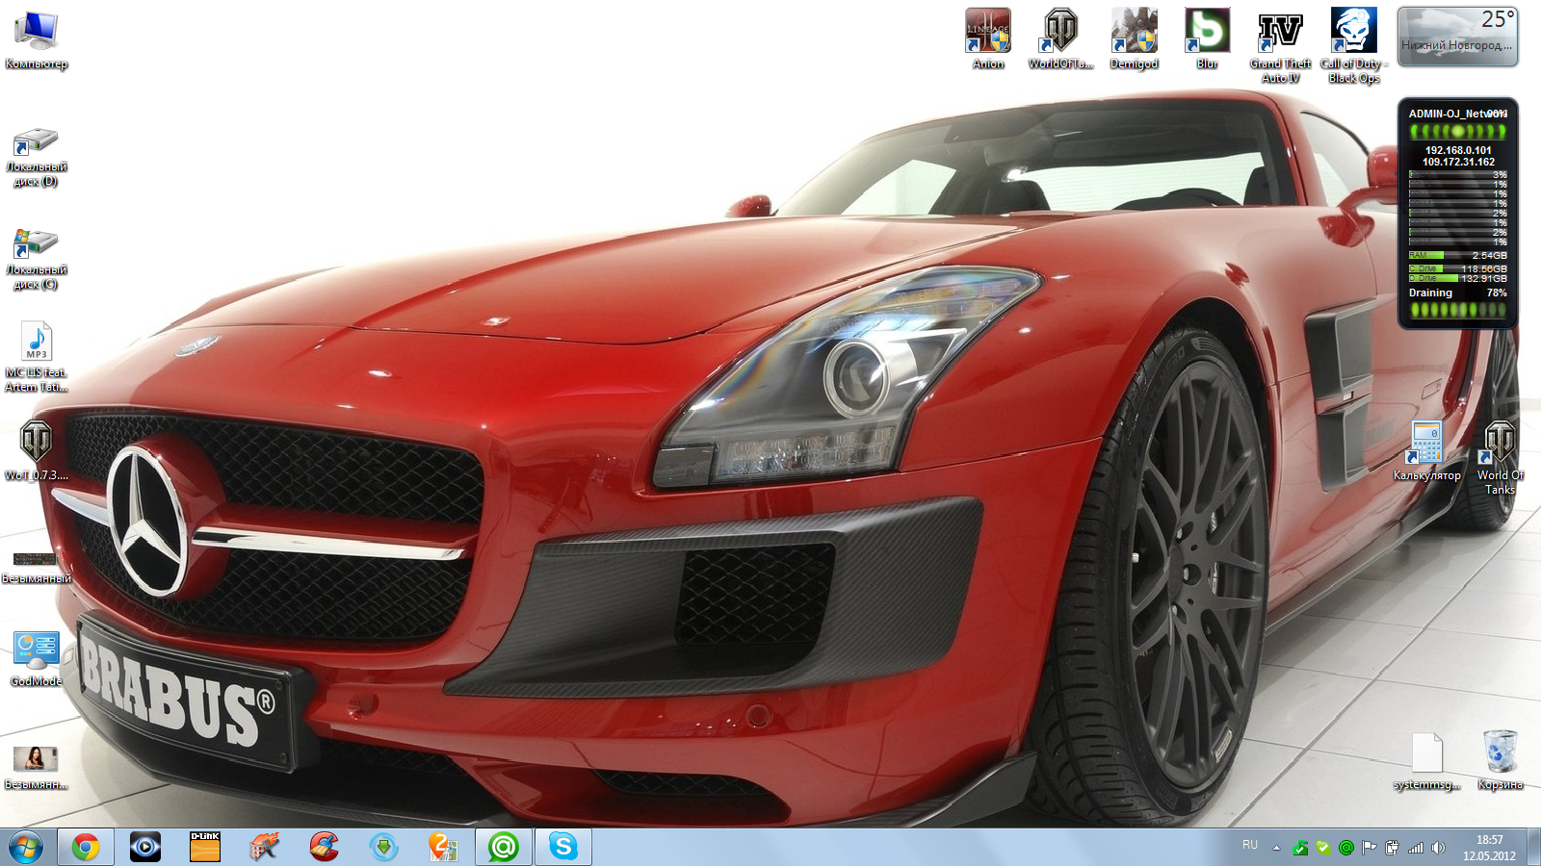Launch the Anion game shortcut
1541x866 pixels.
988,38
